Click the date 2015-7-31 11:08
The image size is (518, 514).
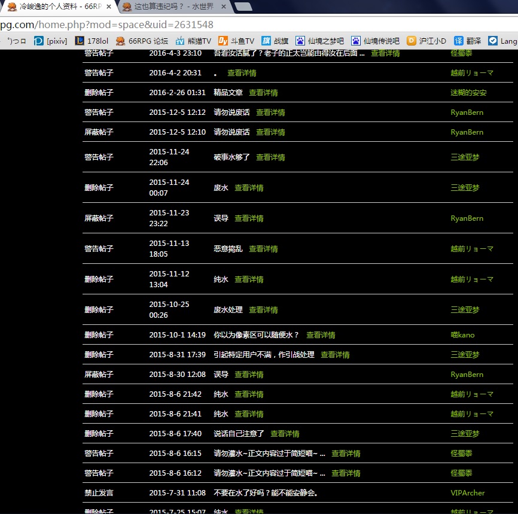[178, 493]
